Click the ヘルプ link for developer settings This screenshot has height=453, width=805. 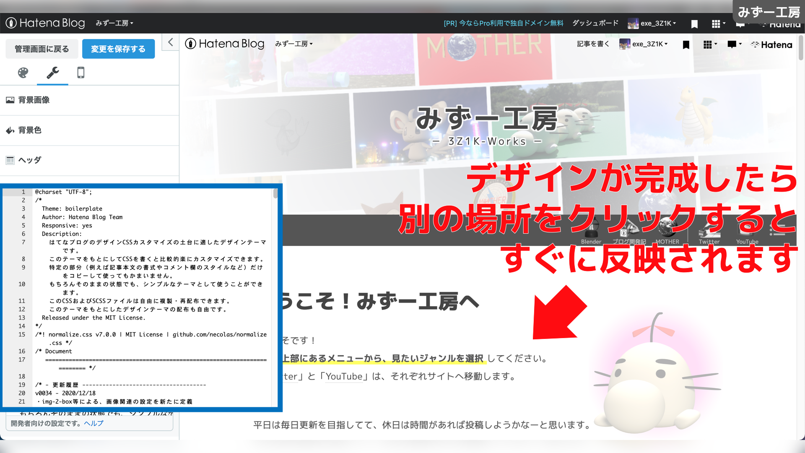click(93, 423)
